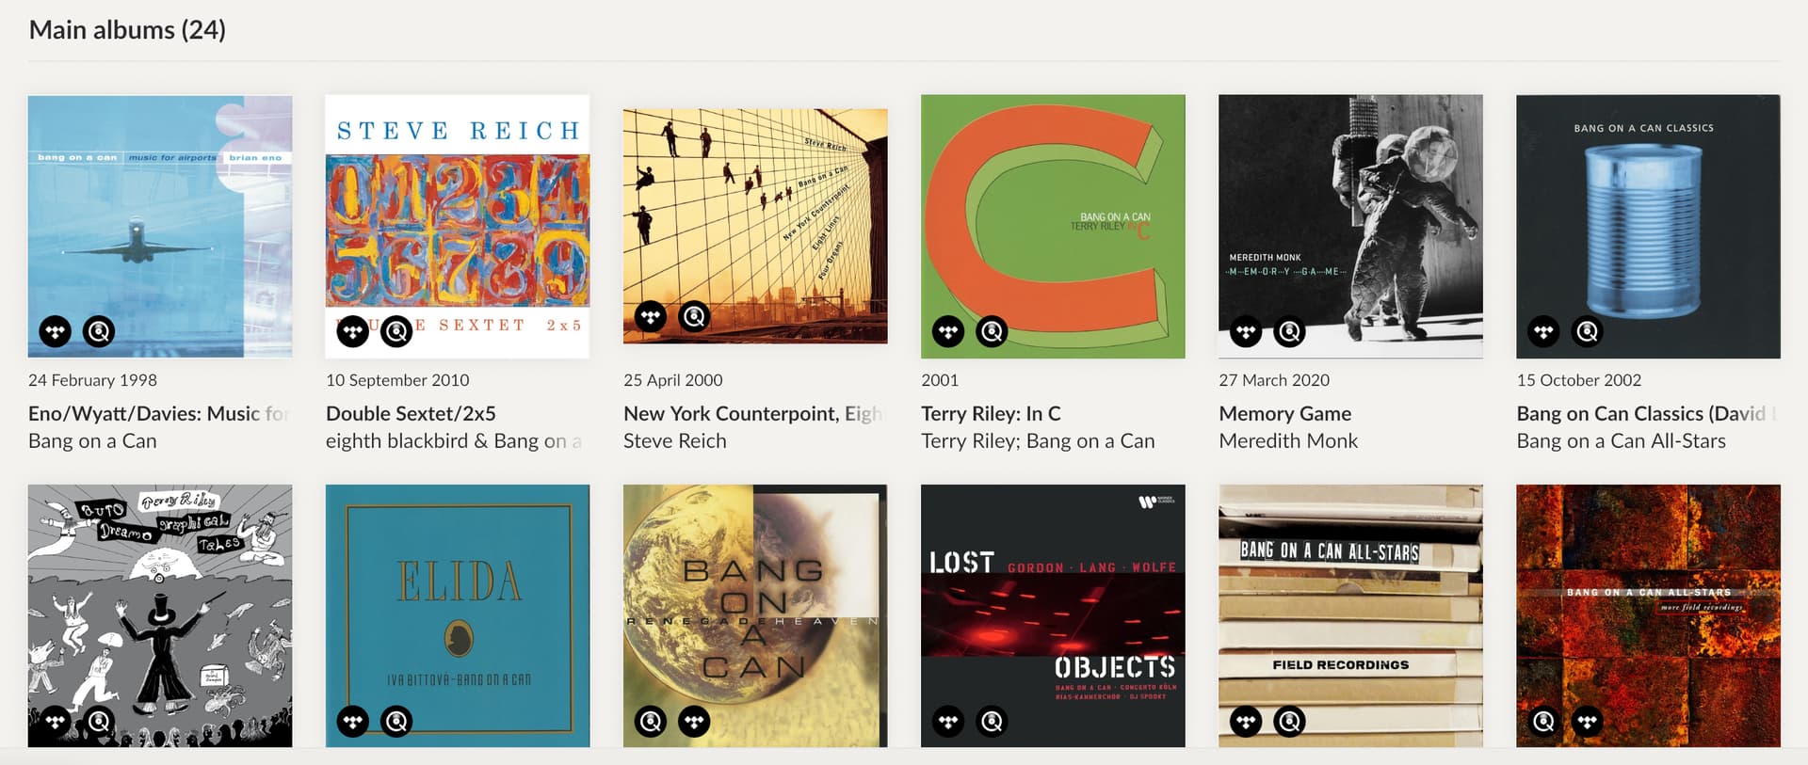Click Tidal icon on Bang on a Can Classics cover
The image size is (1808, 765).
[1543, 331]
